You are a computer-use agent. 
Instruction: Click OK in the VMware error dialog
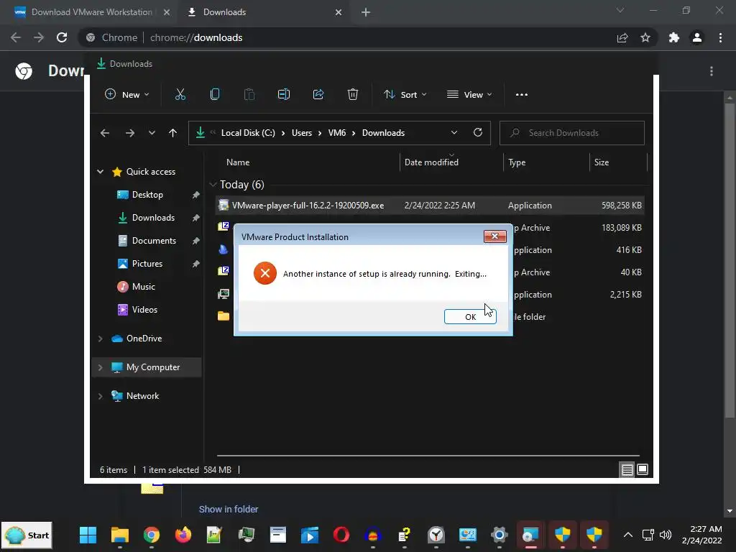(470, 316)
